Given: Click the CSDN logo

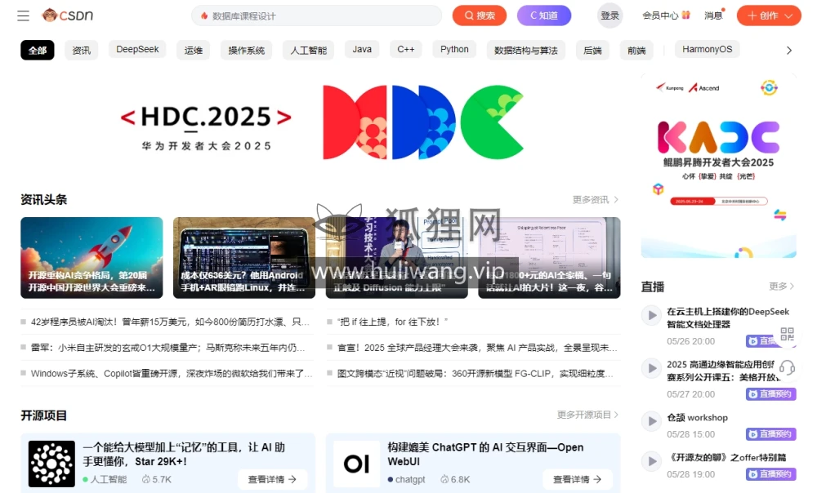Looking at the screenshot, I should (x=68, y=15).
